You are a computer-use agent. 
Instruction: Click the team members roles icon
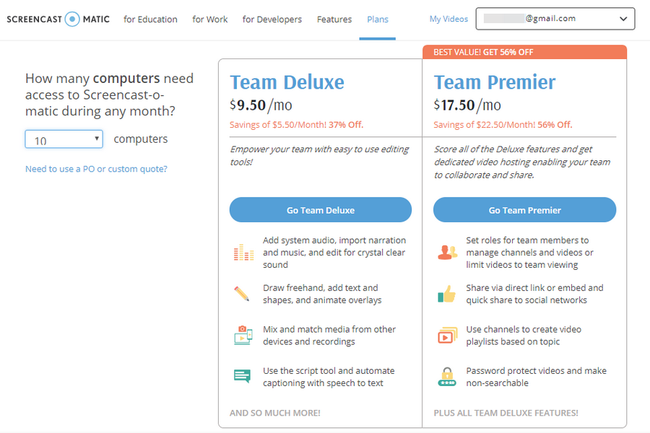(447, 253)
